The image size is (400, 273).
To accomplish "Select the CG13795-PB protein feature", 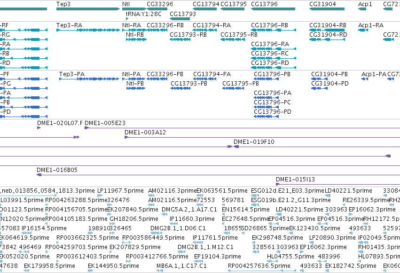I will [233, 88].
